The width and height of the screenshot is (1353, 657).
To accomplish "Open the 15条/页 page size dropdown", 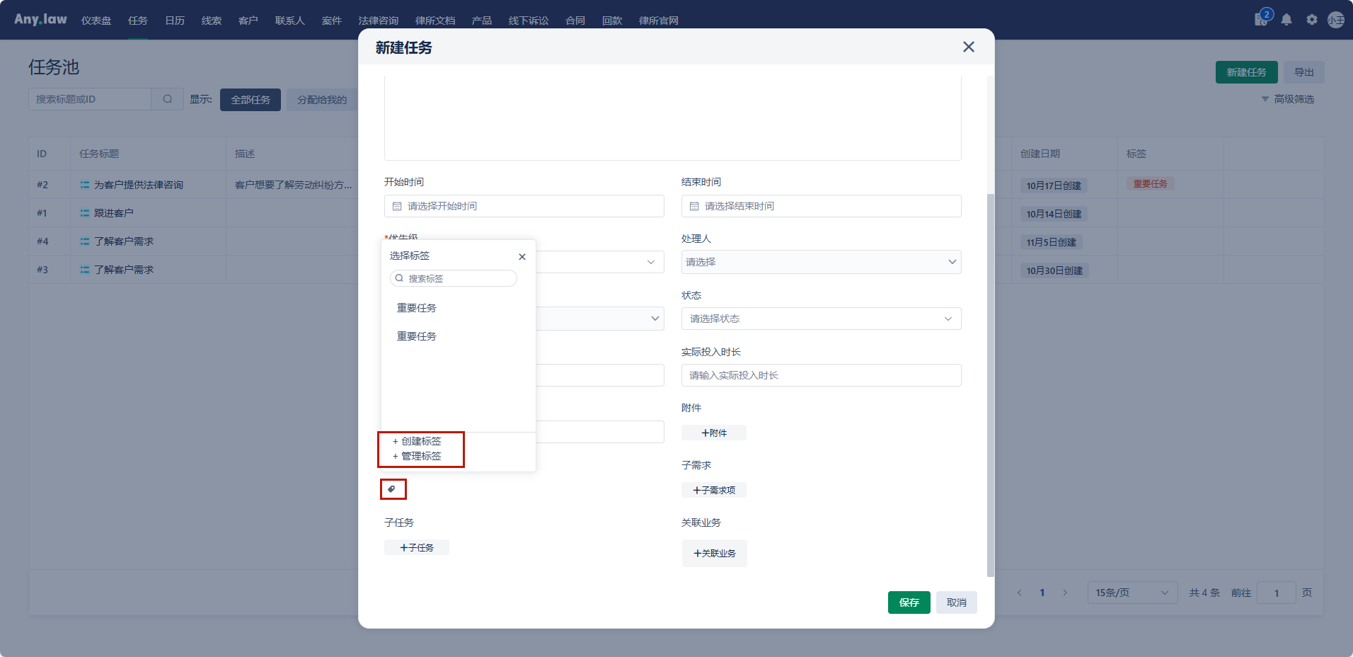I will pos(1132,593).
